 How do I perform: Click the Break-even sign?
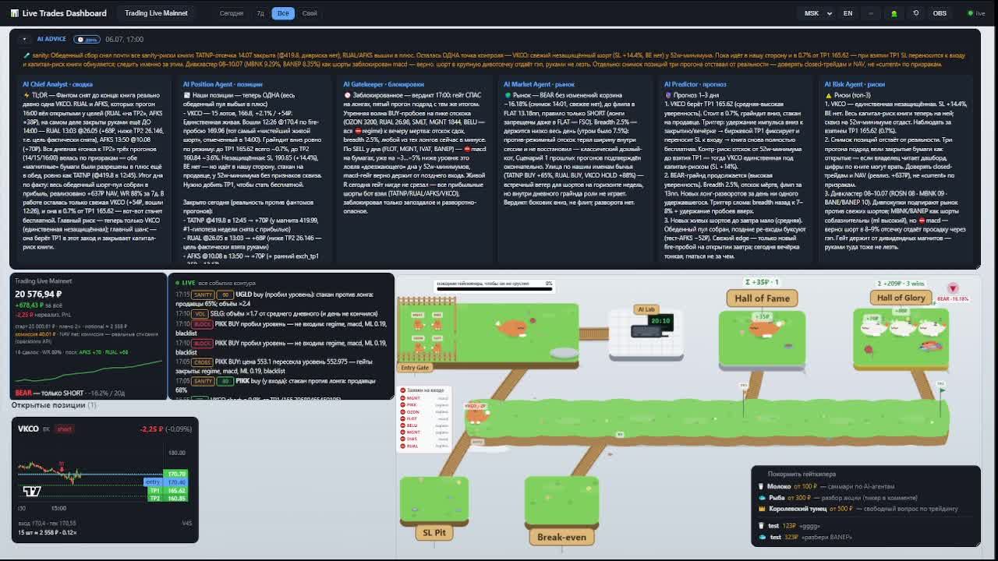[561, 537]
